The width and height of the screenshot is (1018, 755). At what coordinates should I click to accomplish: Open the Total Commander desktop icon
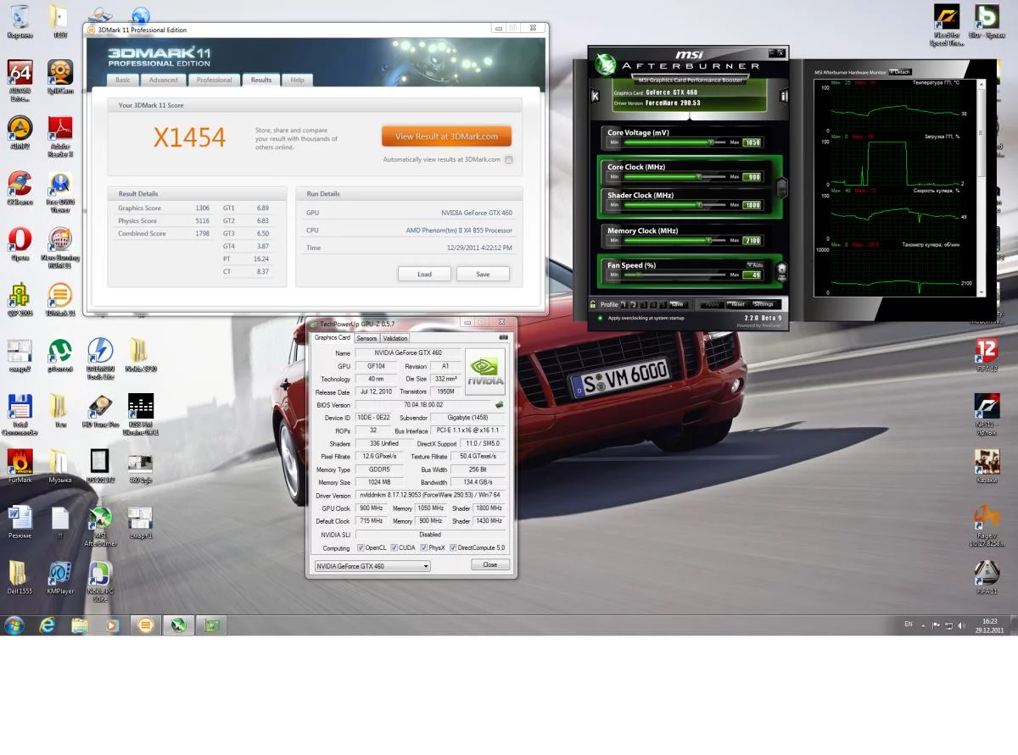pyautogui.click(x=20, y=415)
